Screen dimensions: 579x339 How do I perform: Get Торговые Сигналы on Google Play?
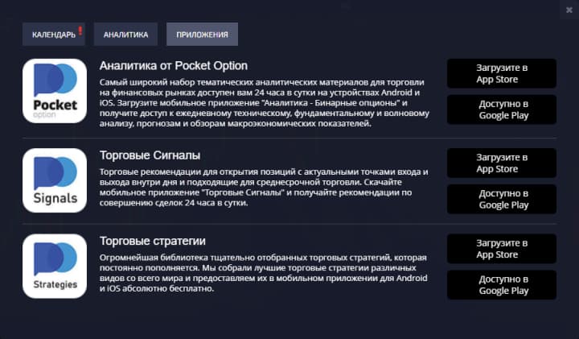click(x=502, y=199)
